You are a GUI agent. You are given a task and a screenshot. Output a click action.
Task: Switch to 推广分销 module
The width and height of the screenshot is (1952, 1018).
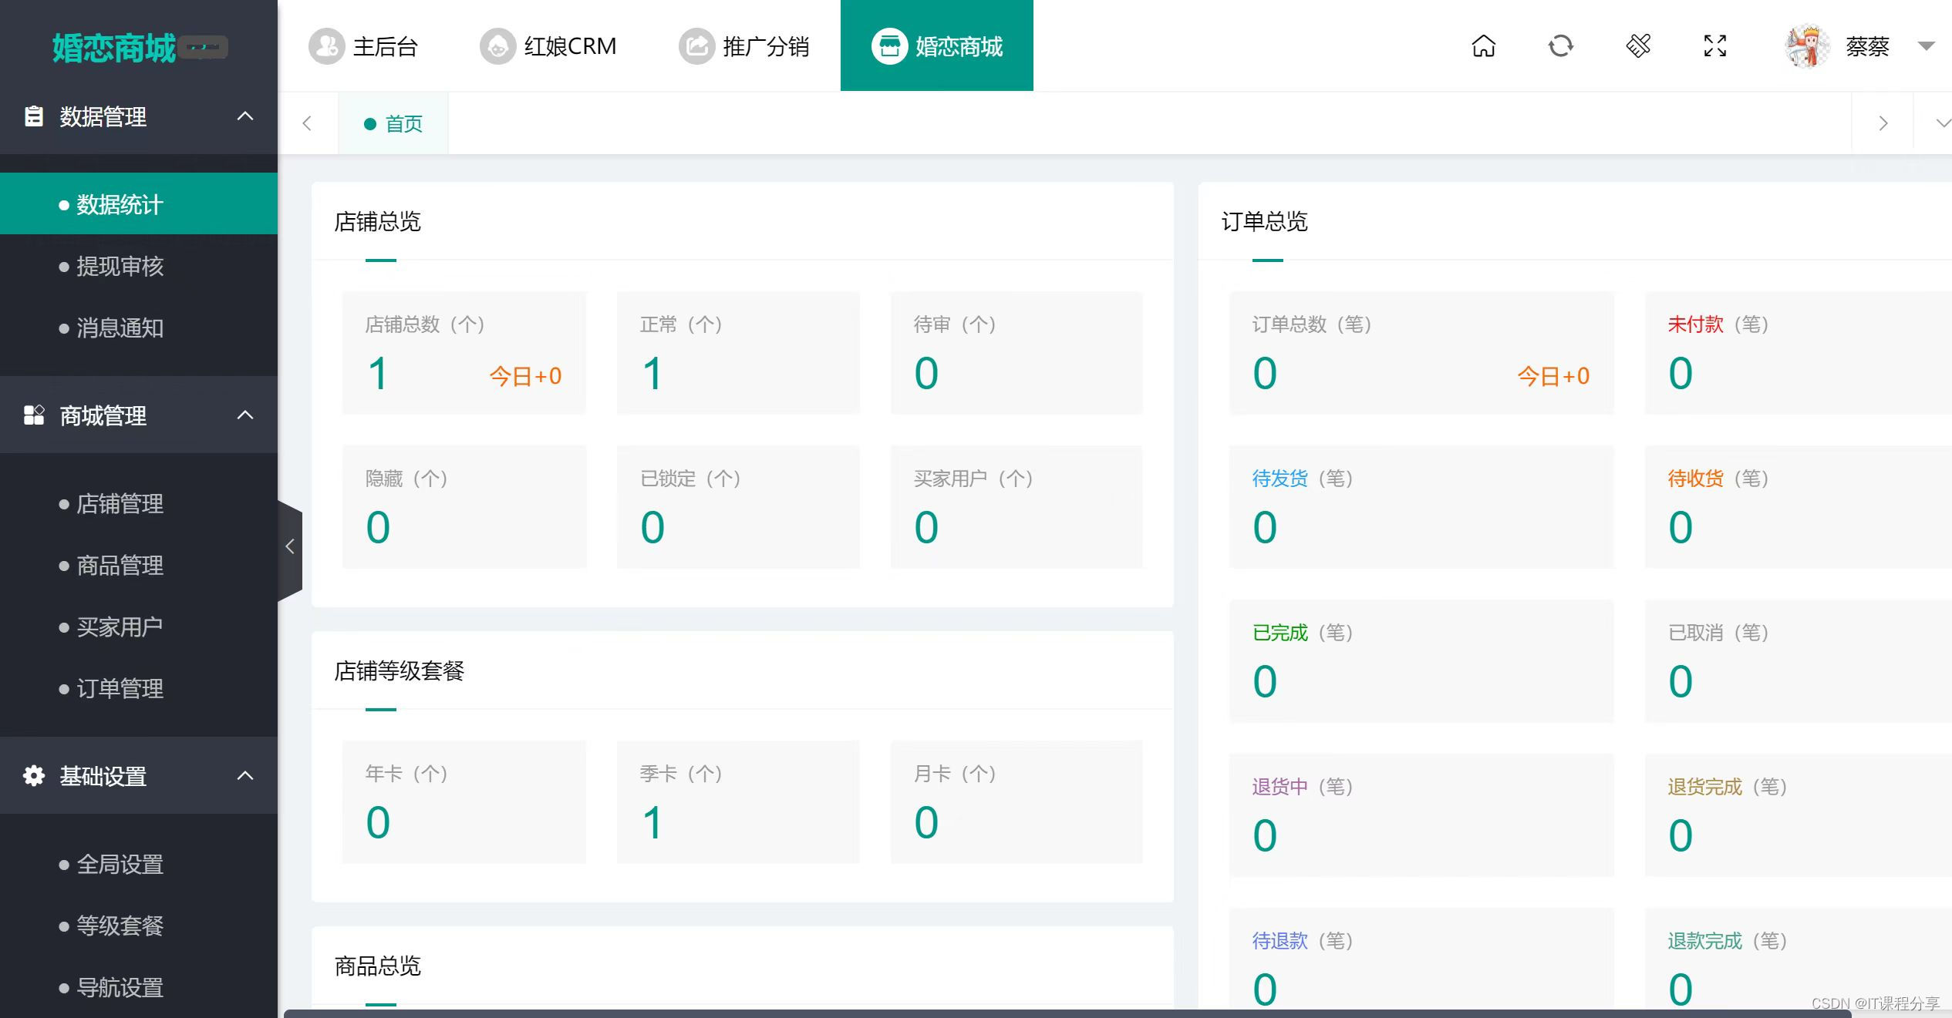coord(744,46)
